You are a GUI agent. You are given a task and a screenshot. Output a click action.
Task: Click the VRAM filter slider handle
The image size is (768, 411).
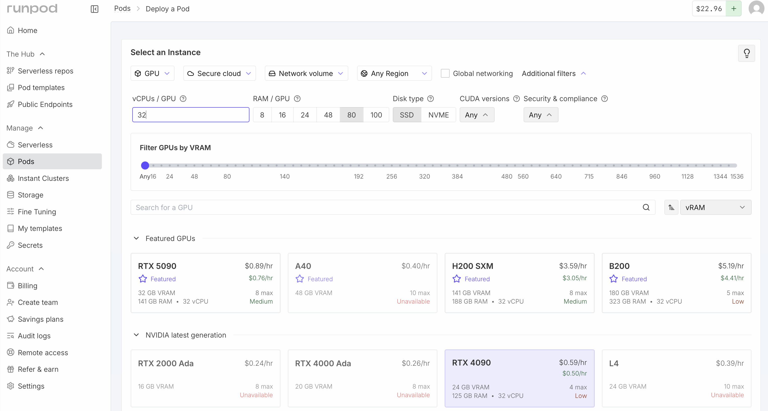tap(145, 165)
